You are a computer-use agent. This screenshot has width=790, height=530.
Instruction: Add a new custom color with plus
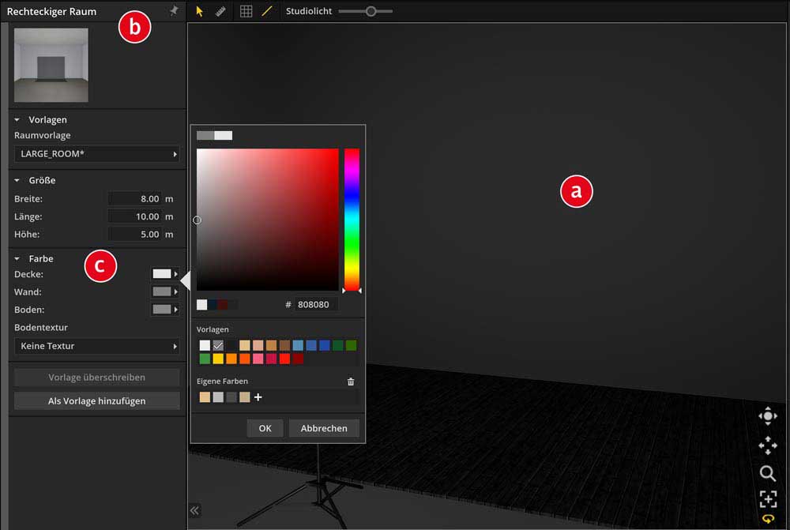click(258, 397)
